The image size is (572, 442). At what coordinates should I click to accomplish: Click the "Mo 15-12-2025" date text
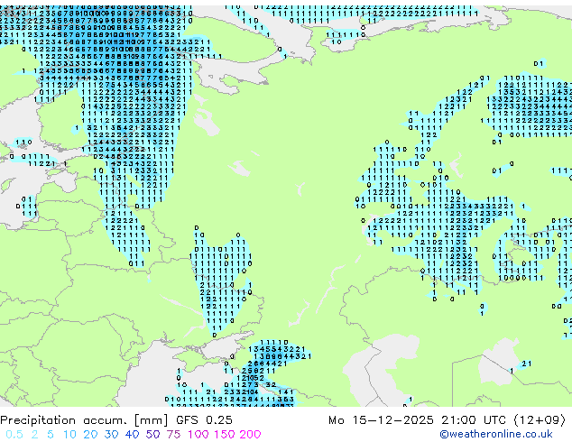coord(381,420)
